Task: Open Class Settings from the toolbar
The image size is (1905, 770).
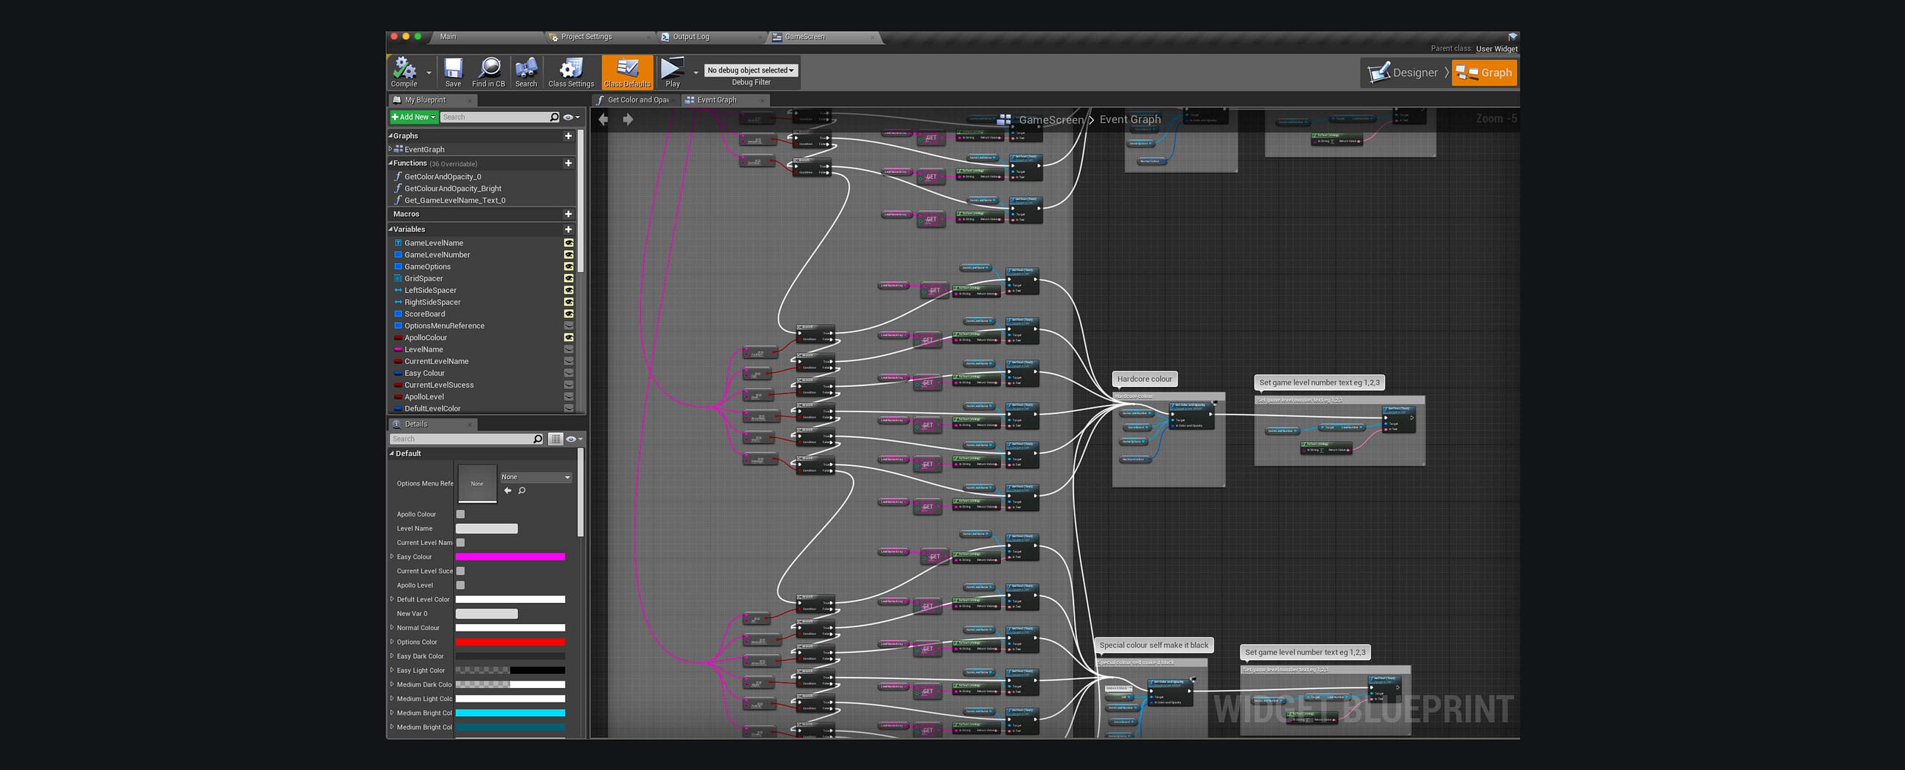Action: tap(570, 70)
